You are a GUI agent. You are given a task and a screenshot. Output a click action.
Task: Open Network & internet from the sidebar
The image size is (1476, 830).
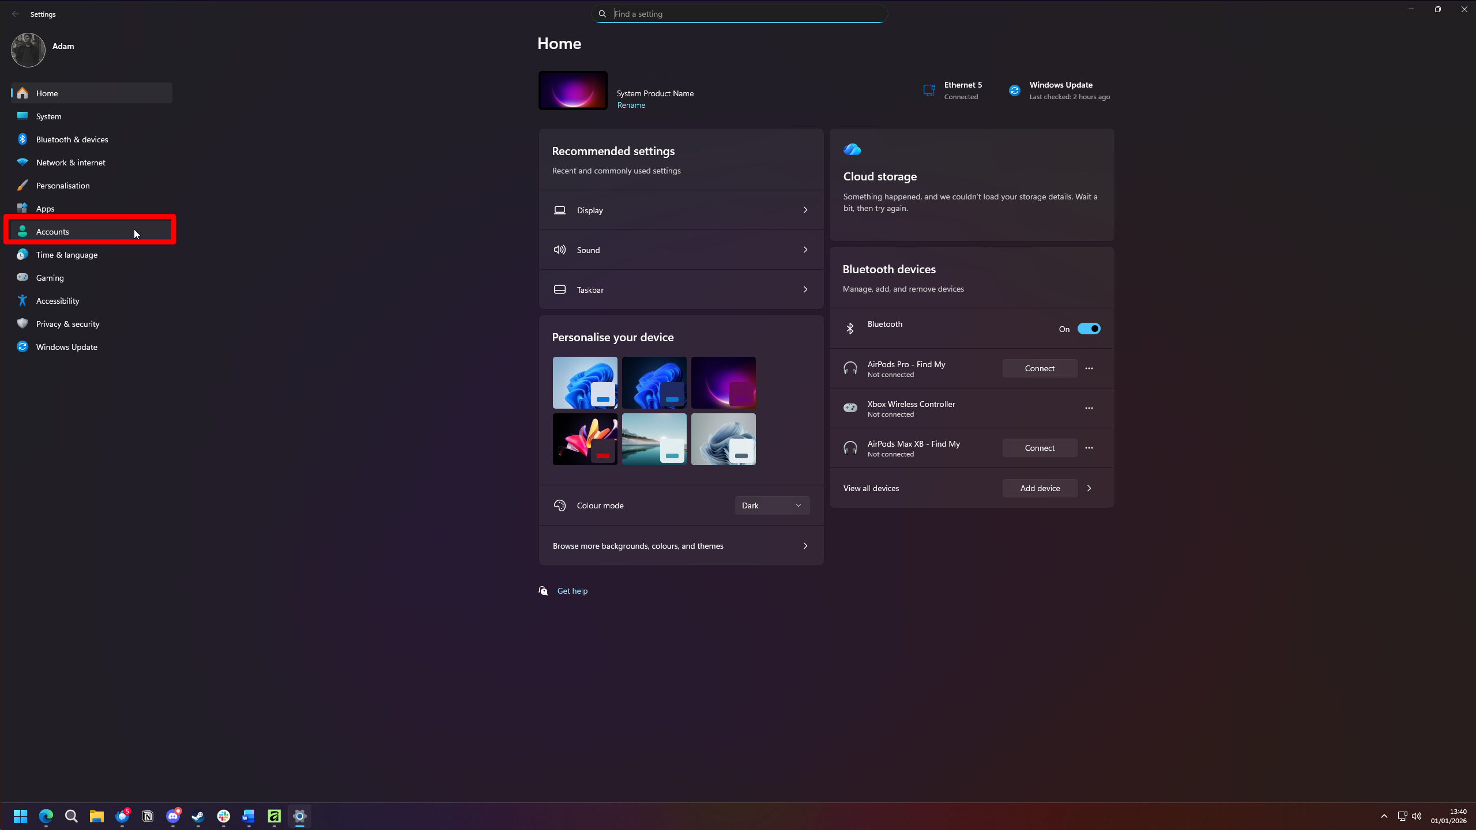[69, 162]
